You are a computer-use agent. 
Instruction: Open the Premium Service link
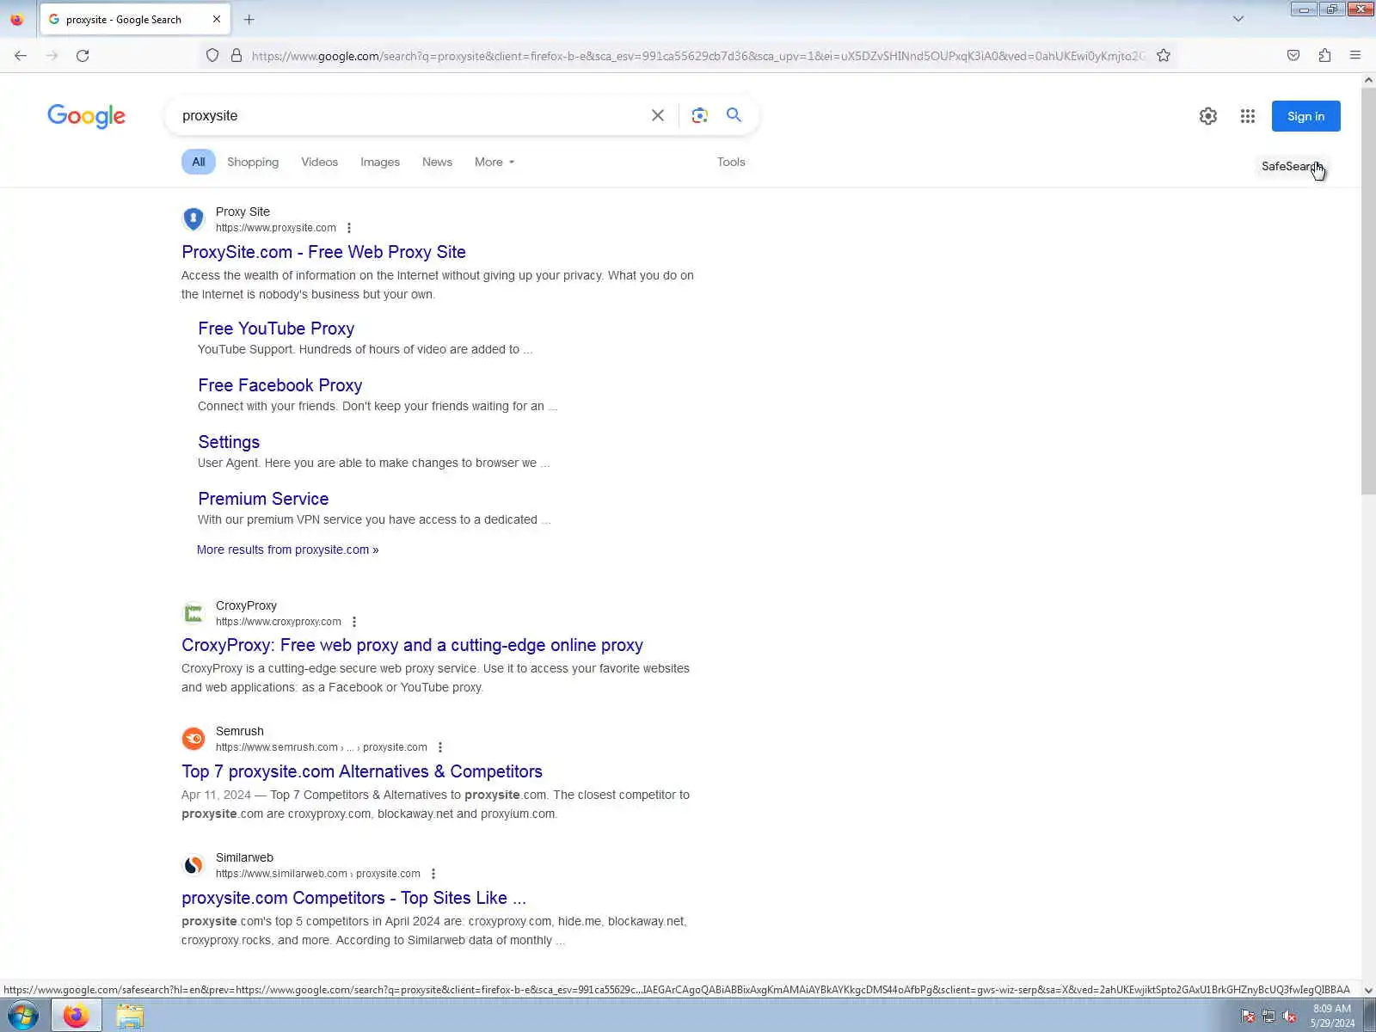[263, 499]
